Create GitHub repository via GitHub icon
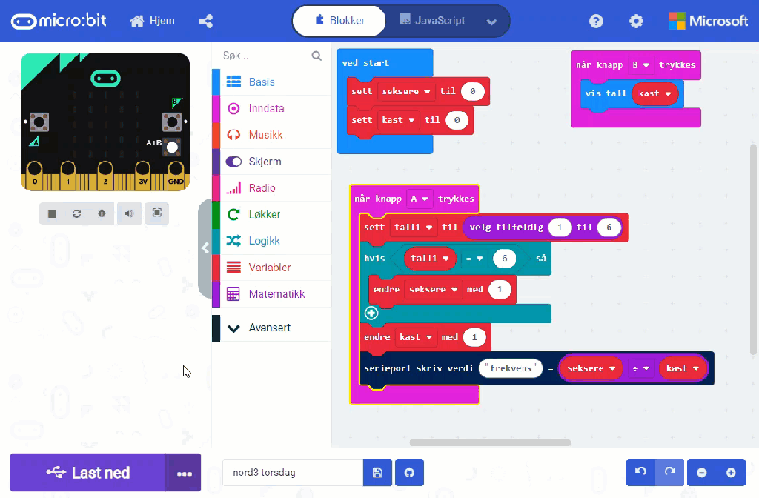This screenshot has width=759, height=498. [408, 473]
